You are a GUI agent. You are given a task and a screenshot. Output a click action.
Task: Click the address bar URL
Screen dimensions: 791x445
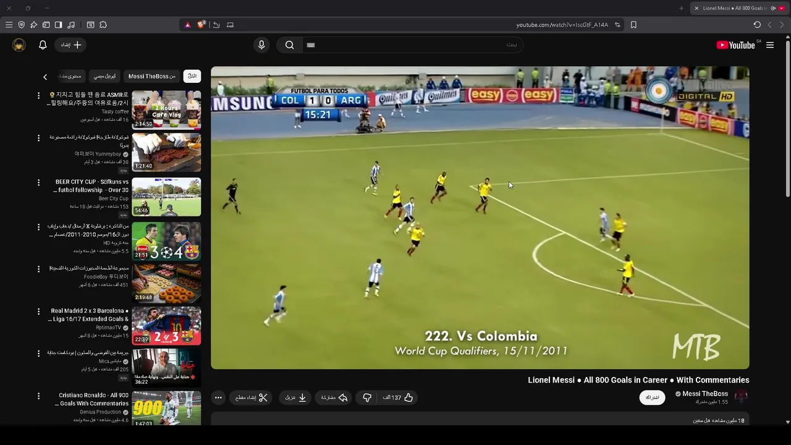pos(562,25)
